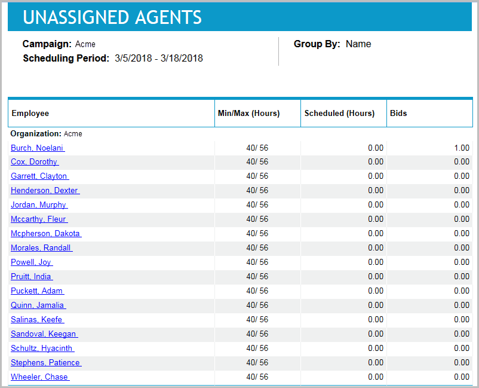
Task: Click Powell, Joy in the Employee column
Action: [31, 262]
